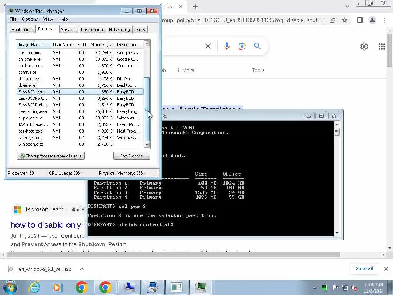Select the chrome.exe process using 62,284 K memory

(80, 53)
